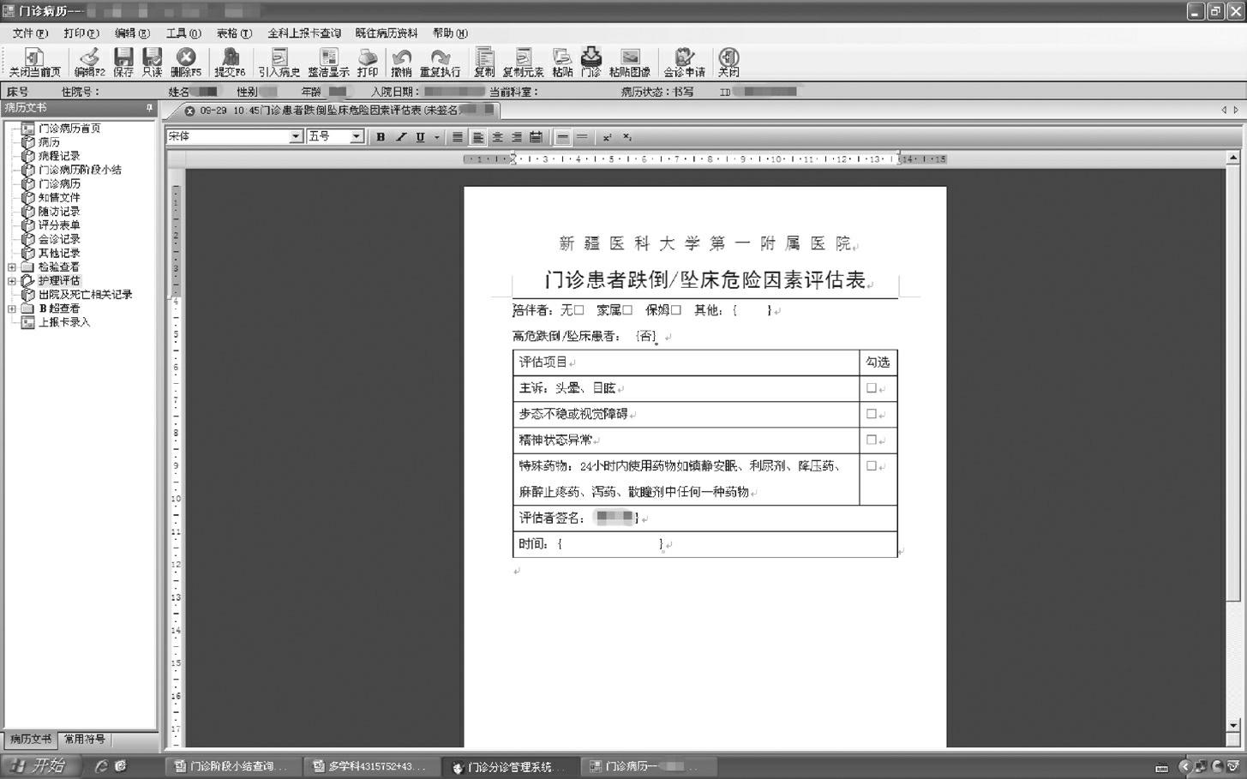The width and height of the screenshot is (1247, 779).
Task: Expand the 检验查看 tree node
Action: (x=11, y=267)
